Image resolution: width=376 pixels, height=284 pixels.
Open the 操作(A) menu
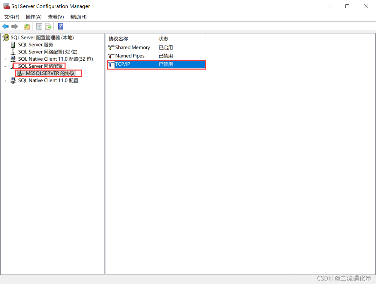[34, 17]
